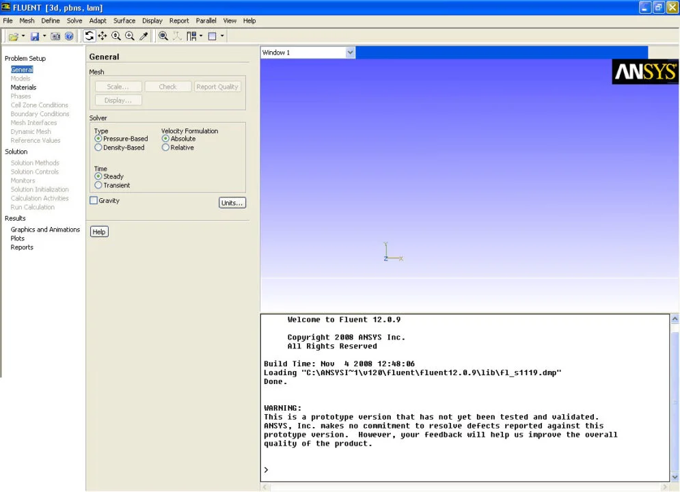
Task: Enable the Gravity checkbox
Action: pos(94,200)
